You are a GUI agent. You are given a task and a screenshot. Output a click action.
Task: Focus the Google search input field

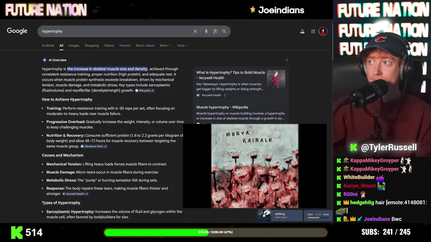tap(116, 31)
